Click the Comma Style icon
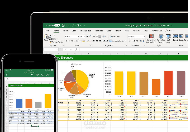Screen dimensions: 190x132 click(137, 41)
